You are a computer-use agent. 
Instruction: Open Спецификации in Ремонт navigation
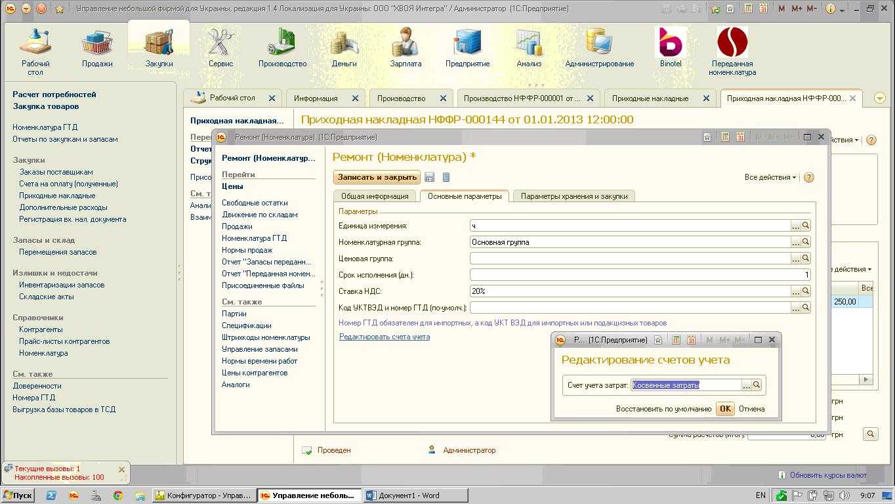click(x=247, y=325)
